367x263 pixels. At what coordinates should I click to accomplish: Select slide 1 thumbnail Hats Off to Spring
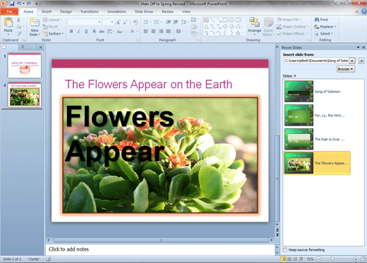[25, 66]
